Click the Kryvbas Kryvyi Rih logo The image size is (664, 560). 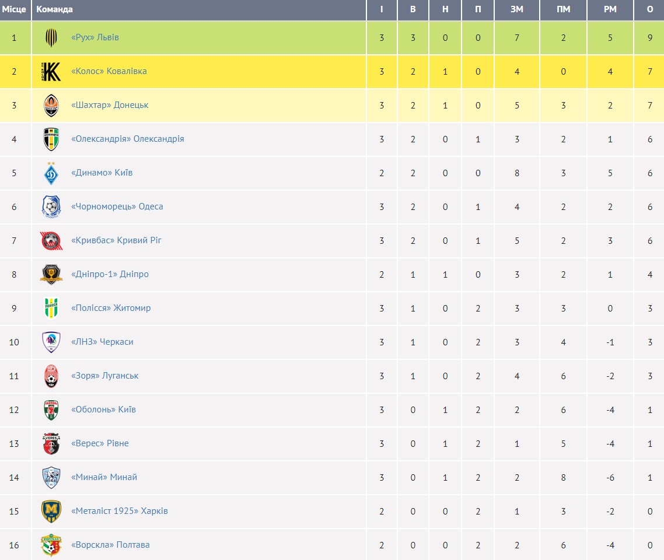[51, 241]
